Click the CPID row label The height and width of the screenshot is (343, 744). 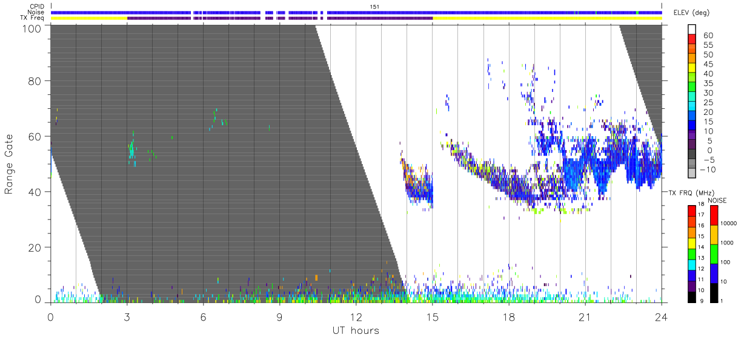(36, 7)
